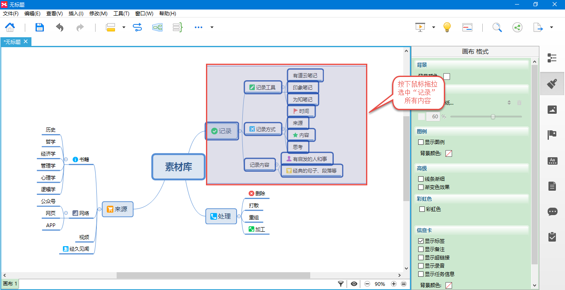The image size is (565, 290).
Task: Open the lightbulb brainstorming mode icon
Action: [x=447, y=27]
